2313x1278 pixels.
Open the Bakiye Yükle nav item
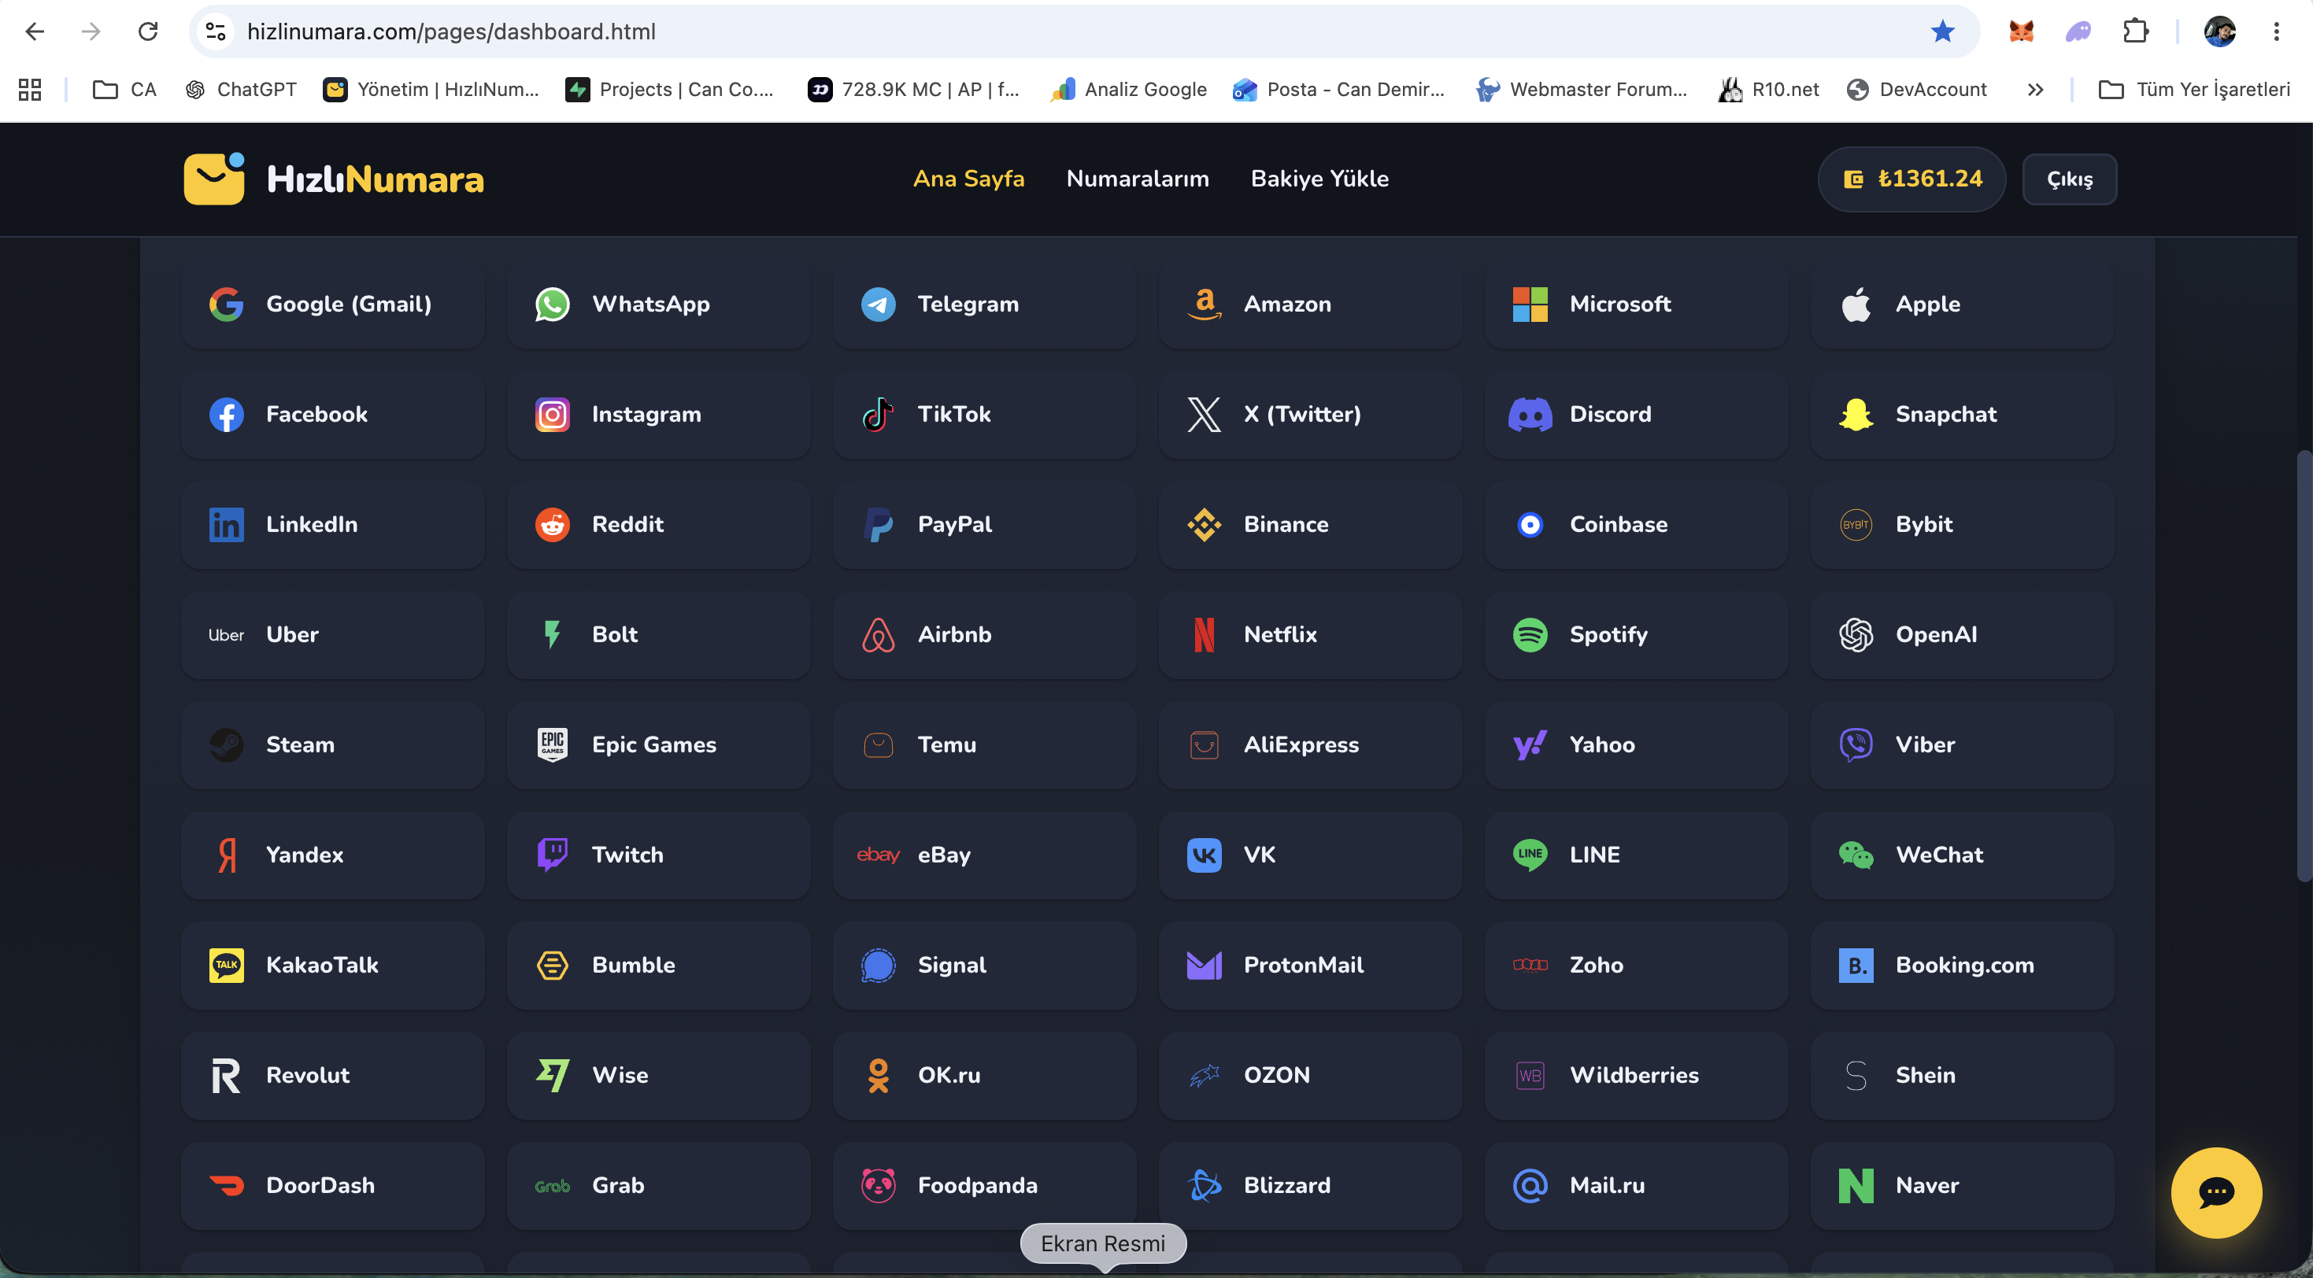pyautogui.click(x=1320, y=179)
